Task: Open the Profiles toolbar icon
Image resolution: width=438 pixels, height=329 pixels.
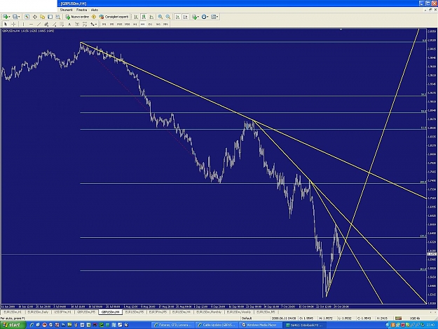Action: coord(15,17)
